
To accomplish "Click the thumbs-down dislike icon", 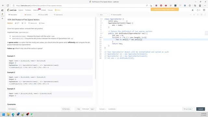I will pos(22,23).
